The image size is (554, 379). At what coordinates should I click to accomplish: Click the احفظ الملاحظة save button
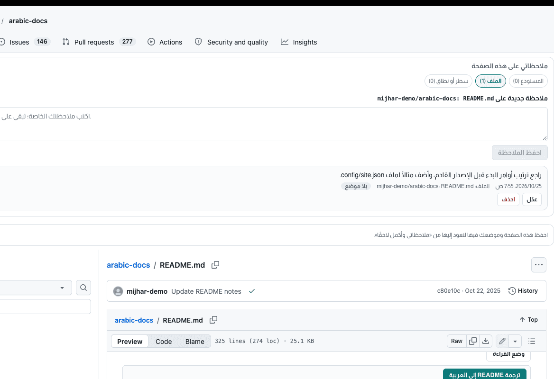[520, 153]
